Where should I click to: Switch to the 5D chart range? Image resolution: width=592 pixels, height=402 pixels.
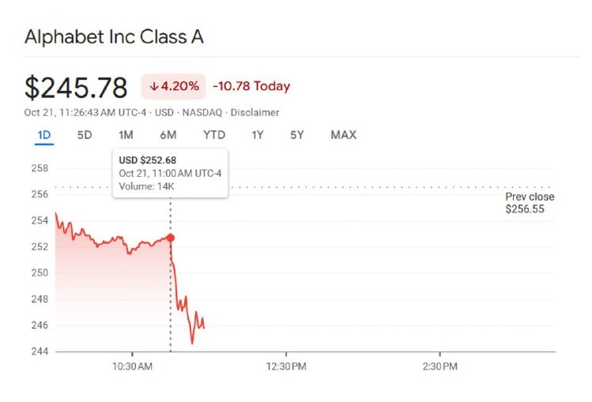tap(85, 135)
